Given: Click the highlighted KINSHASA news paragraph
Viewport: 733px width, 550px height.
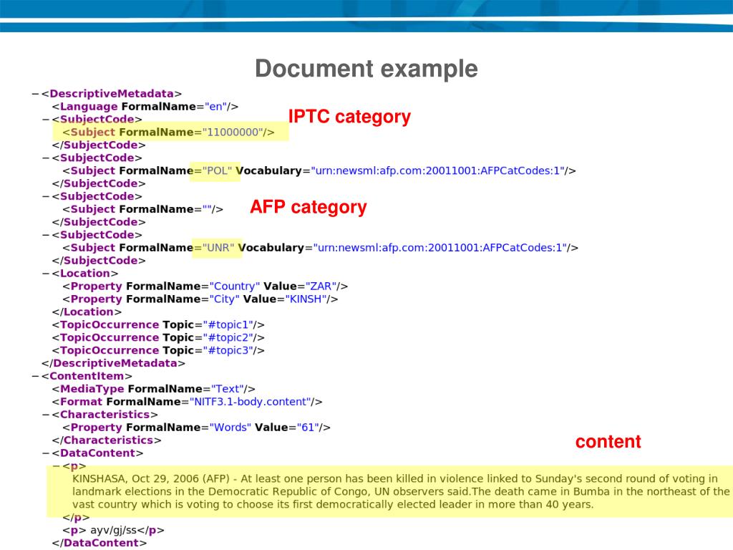Looking at the screenshot, I should tap(401, 492).
